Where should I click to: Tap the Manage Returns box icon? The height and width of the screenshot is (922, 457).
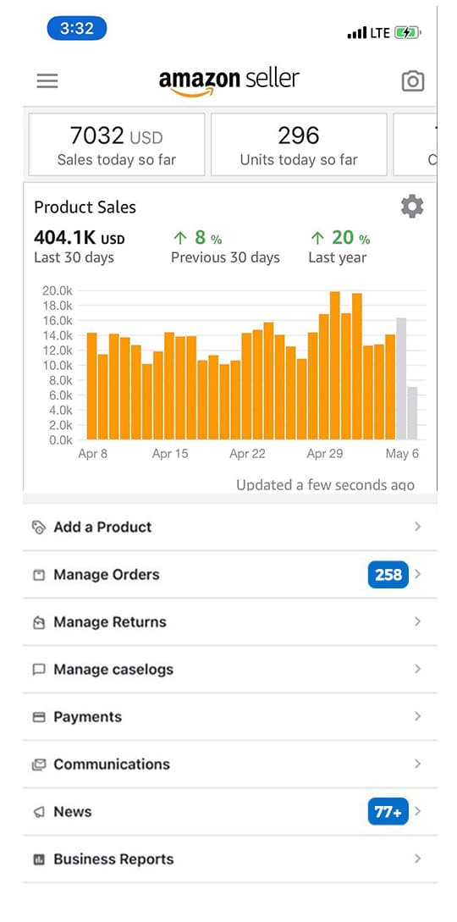pyautogui.click(x=39, y=622)
